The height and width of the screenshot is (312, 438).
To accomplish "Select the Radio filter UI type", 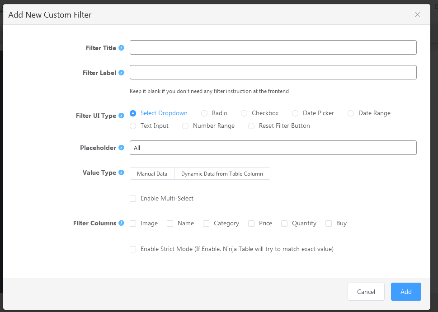I will click(205, 113).
